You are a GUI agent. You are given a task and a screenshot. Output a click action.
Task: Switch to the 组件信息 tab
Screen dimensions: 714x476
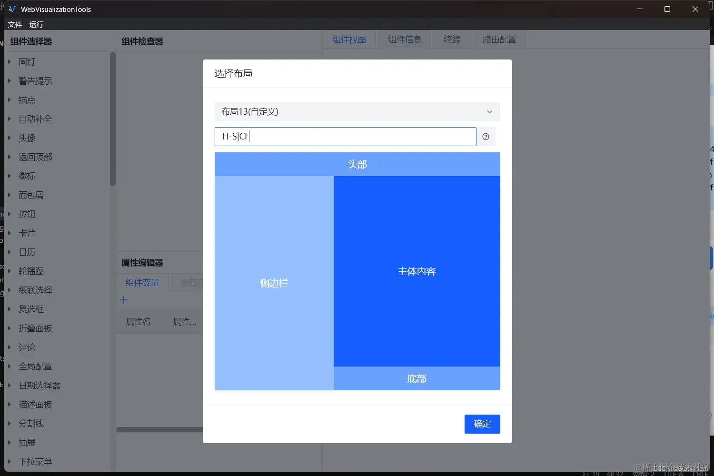tap(405, 40)
